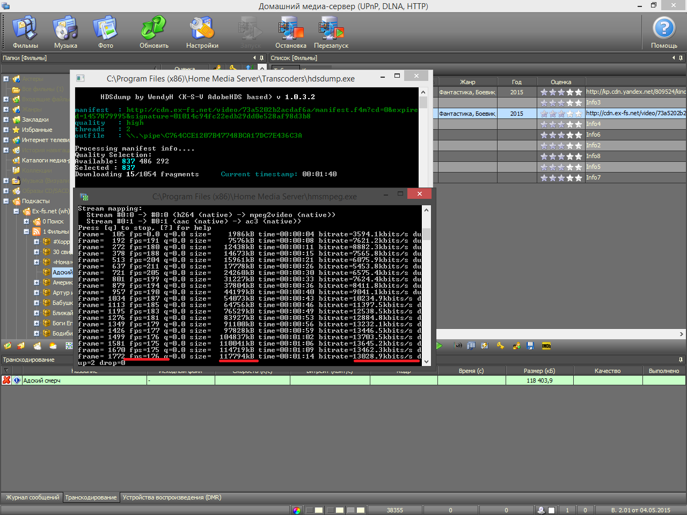Image resolution: width=687 pixels, height=515 pixels.
Task: Expand the Избранные tree node
Action: point(6,130)
